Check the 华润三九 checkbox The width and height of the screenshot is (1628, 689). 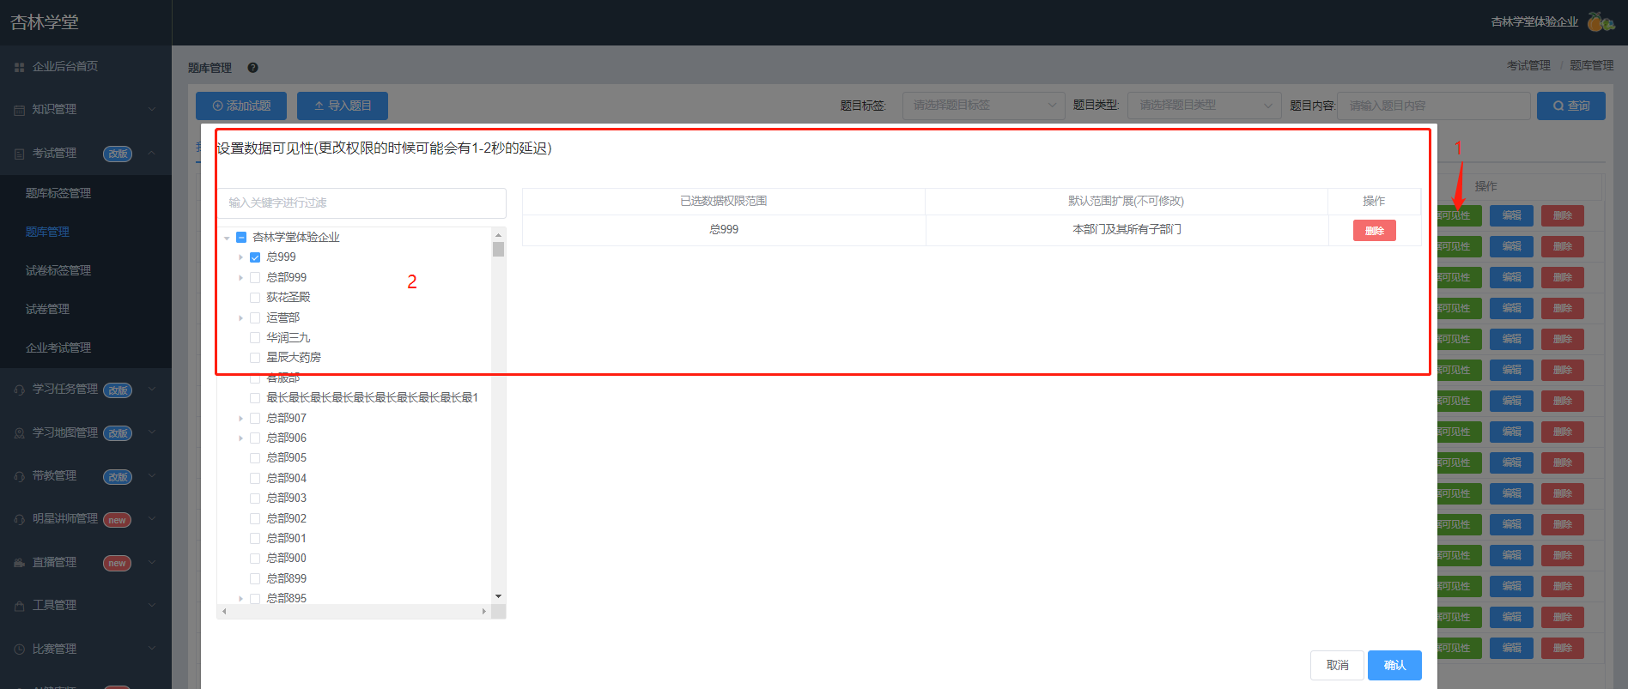[255, 338]
